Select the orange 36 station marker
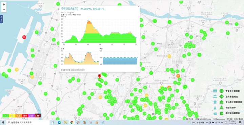This screenshot has height=125, width=244. click(178, 76)
